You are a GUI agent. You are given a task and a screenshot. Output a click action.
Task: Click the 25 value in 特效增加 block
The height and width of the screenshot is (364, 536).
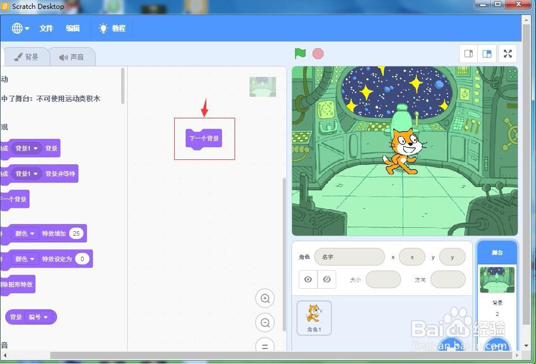coord(76,233)
